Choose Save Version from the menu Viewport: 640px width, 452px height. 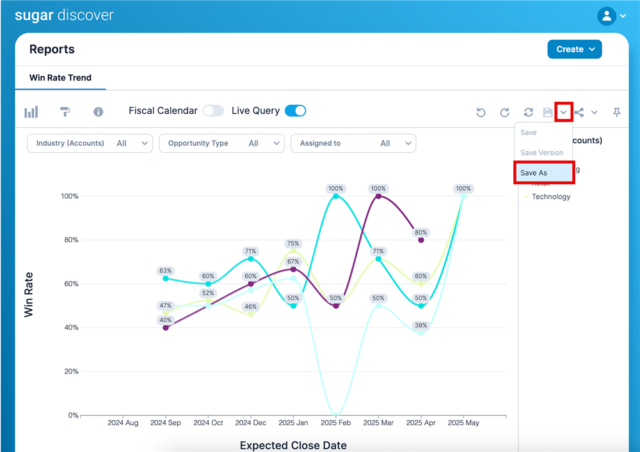pos(543,153)
